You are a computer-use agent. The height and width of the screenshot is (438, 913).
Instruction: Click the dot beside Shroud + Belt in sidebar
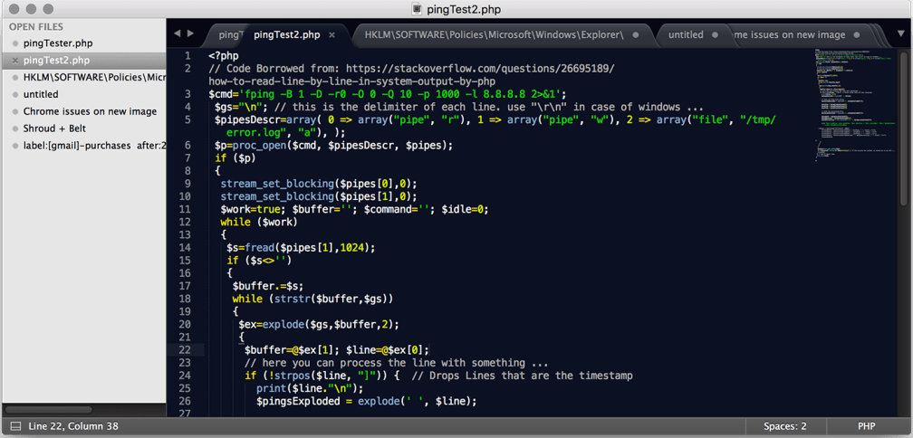pos(15,129)
